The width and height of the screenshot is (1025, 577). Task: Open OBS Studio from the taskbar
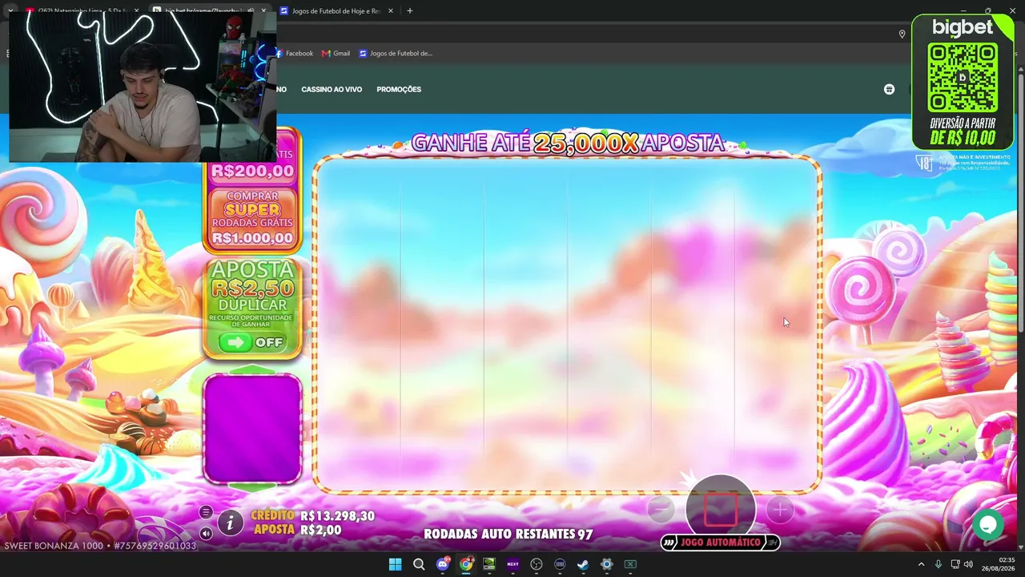coord(537,564)
